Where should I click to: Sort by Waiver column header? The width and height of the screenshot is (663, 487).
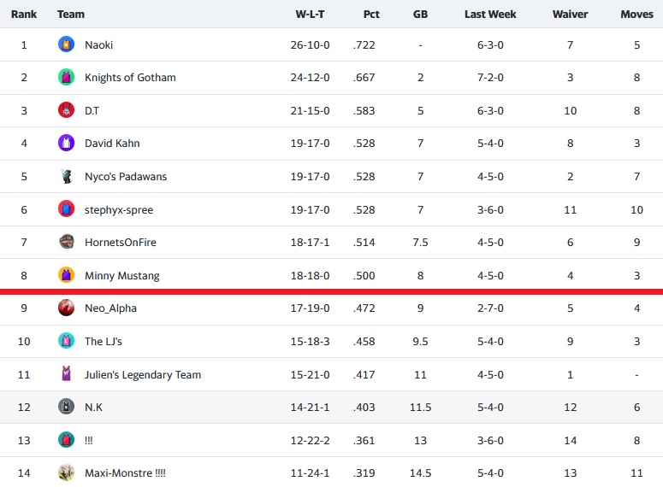[x=570, y=15]
